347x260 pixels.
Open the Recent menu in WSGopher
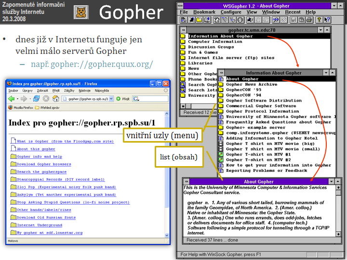[293, 12]
